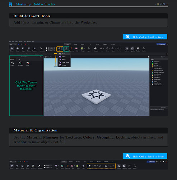
Task: Select Wedge from the Part dropdown menu
Action: [64, 59]
